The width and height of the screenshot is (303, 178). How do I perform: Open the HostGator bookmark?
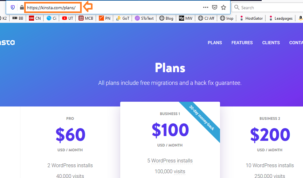tap(251, 18)
